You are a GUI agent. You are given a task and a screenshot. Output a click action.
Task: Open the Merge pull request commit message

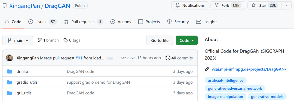tap(57, 58)
